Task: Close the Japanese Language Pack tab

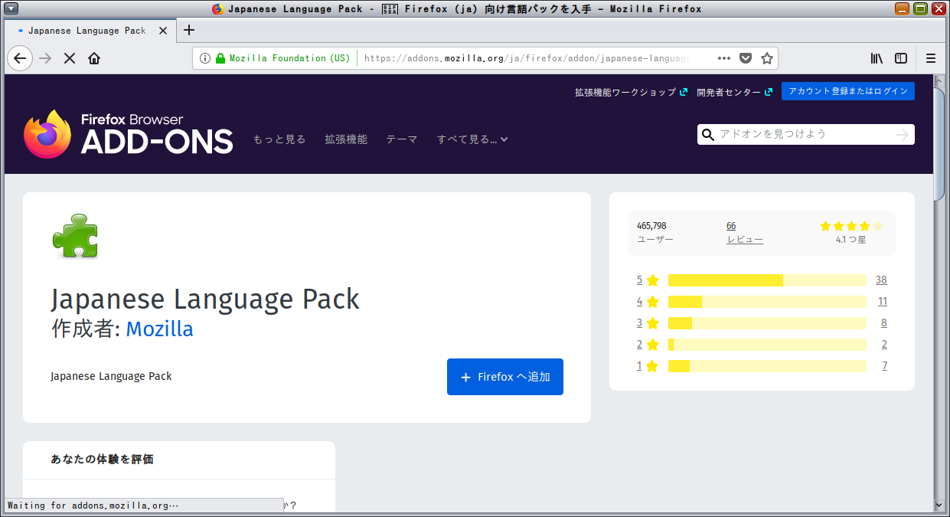Action: tap(163, 31)
